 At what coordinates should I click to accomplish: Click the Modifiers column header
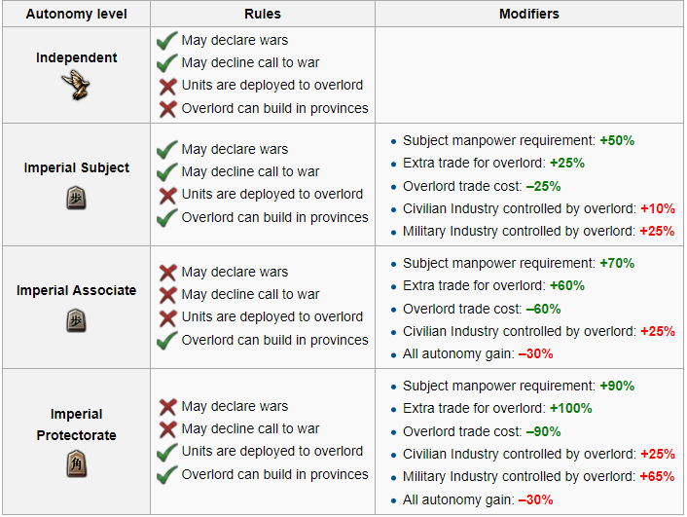click(x=528, y=15)
